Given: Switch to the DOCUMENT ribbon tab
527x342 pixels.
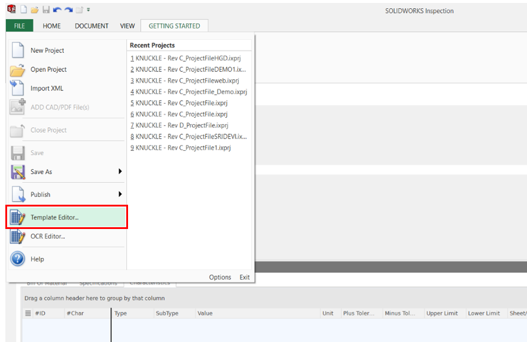Looking at the screenshot, I should click(x=91, y=26).
